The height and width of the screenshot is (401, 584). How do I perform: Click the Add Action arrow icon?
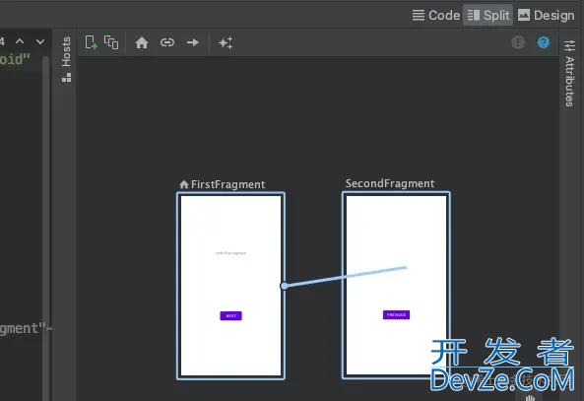click(x=193, y=42)
